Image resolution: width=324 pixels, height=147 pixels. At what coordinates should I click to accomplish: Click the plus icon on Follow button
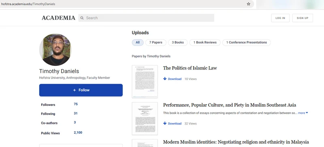pyautogui.click(x=75, y=90)
